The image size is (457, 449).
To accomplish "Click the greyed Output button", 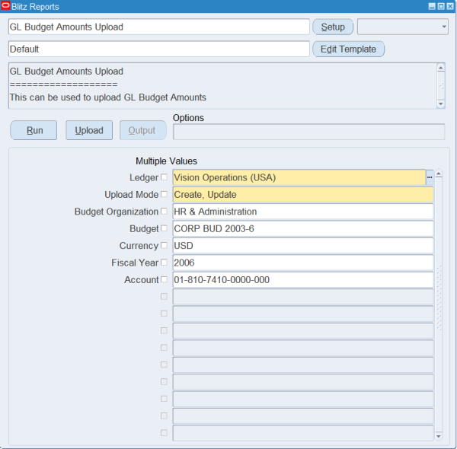I will (143, 130).
